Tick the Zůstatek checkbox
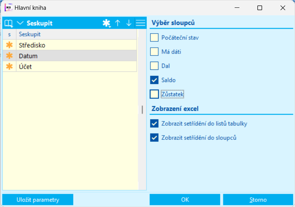The width and height of the screenshot is (295, 207). click(x=154, y=94)
